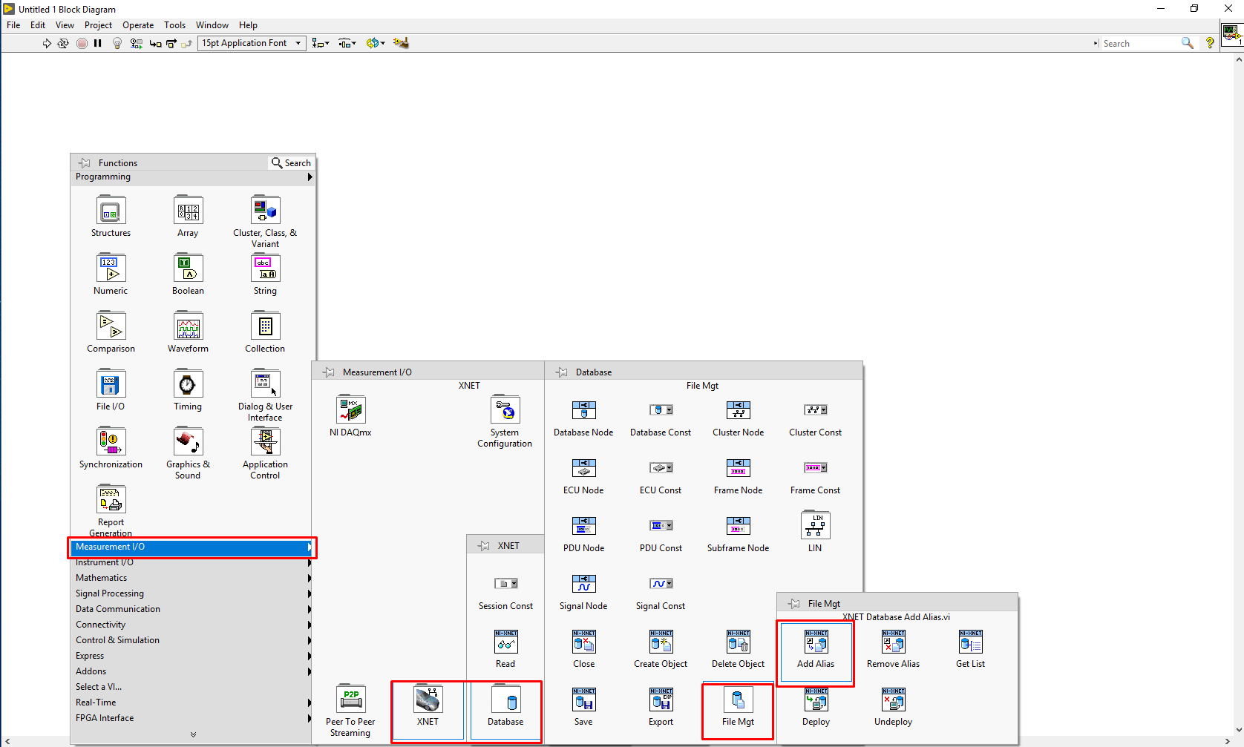Viewport: 1244px width, 747px height.
Task: Open the Synchronization palette
Action: click(111, 442)
